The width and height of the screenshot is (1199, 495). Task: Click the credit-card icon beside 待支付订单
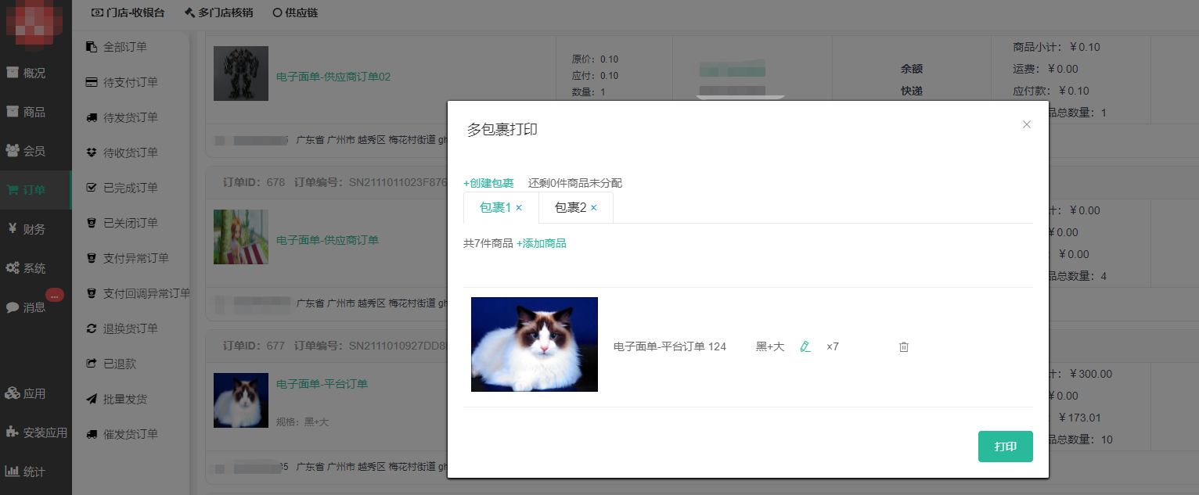(92, 82)
